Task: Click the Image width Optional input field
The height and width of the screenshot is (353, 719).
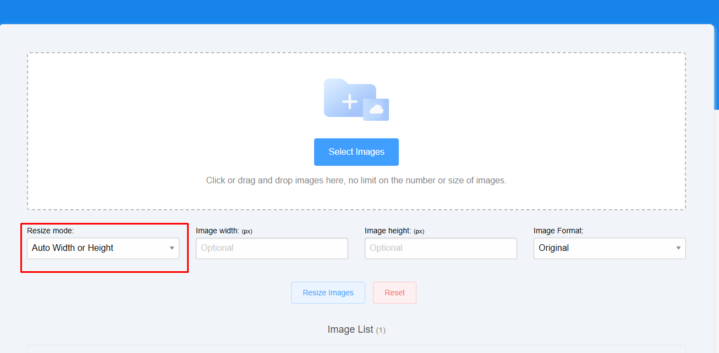Action: pos(272,248)
